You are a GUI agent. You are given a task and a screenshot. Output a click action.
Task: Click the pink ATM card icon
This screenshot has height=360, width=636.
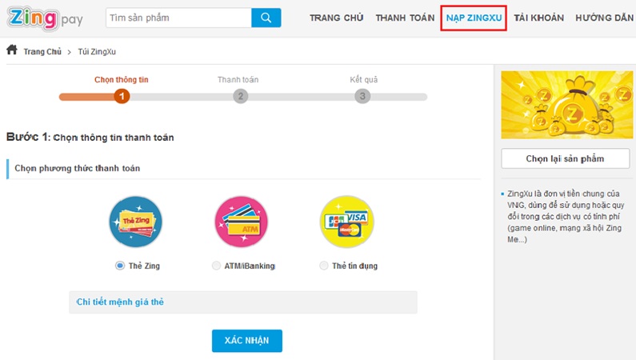pyautogui.click(x=241, y=222)
